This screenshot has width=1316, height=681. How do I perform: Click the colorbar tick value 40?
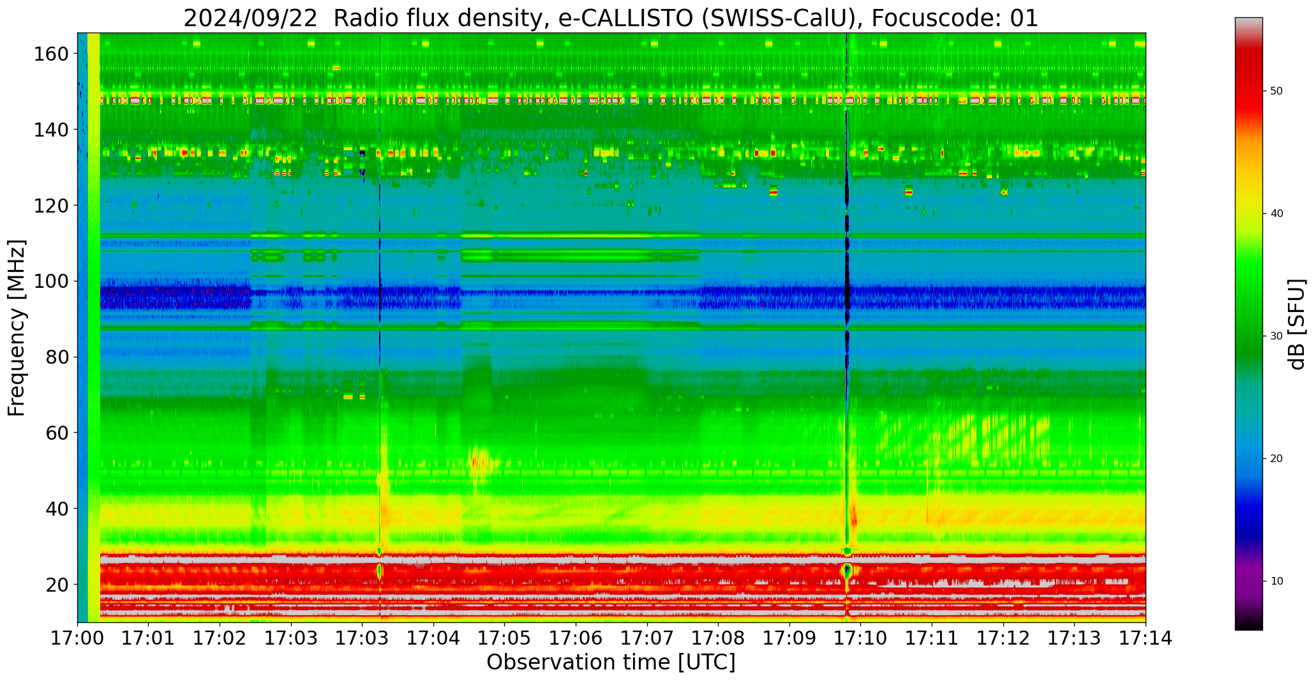[x=1276, y=214]
